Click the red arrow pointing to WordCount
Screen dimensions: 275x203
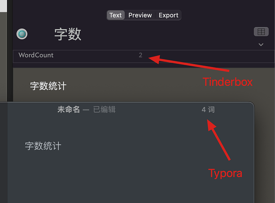click(189, 63)
